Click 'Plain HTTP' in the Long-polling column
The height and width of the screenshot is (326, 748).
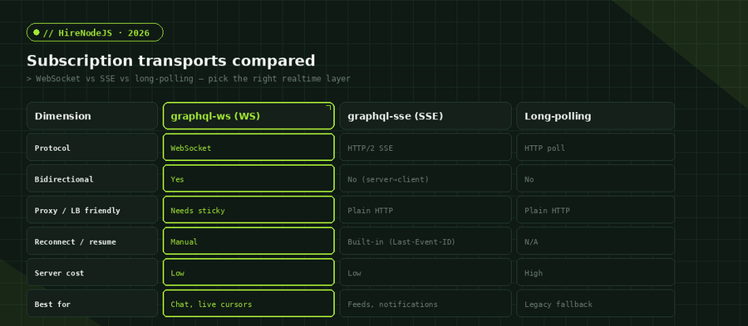(595, 209)
